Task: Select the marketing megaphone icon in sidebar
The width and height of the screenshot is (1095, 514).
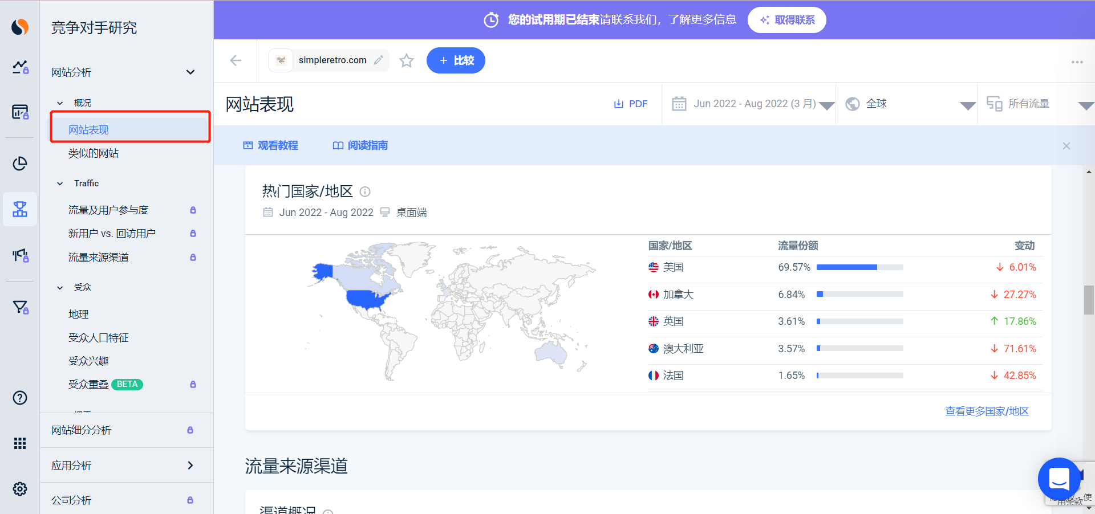Action: 19,256
